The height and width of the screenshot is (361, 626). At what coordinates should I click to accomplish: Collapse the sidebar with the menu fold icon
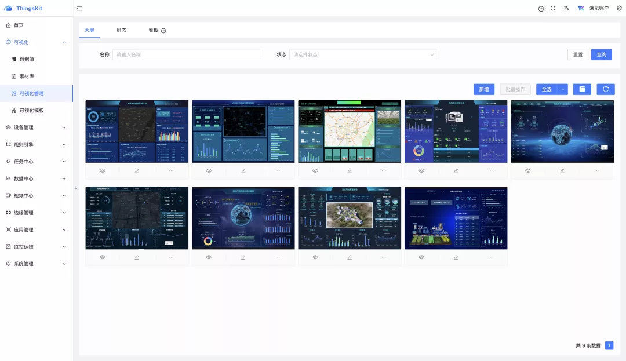(x=79, y=8)
